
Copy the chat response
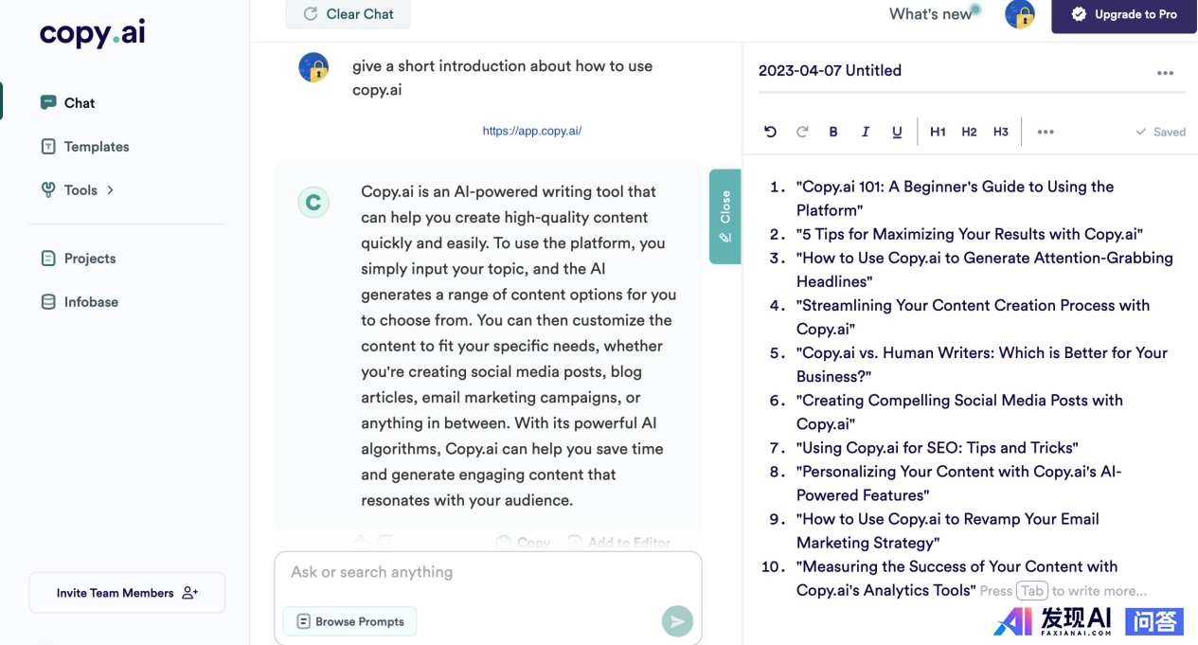pyautogui.click(x=523, y=543)
